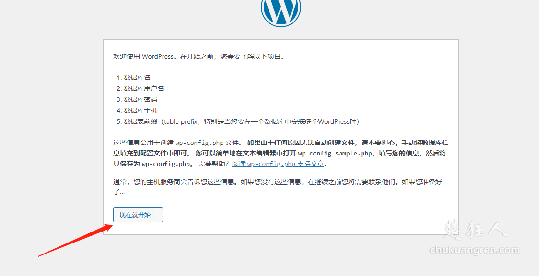Click the wp-config-sample.php filename text
Viewport: 539px width, 276px height.
(335, 154)
